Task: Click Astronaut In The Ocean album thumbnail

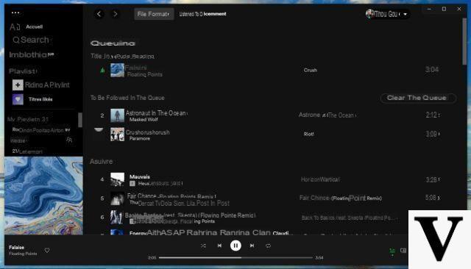Action: click(118, 115)
